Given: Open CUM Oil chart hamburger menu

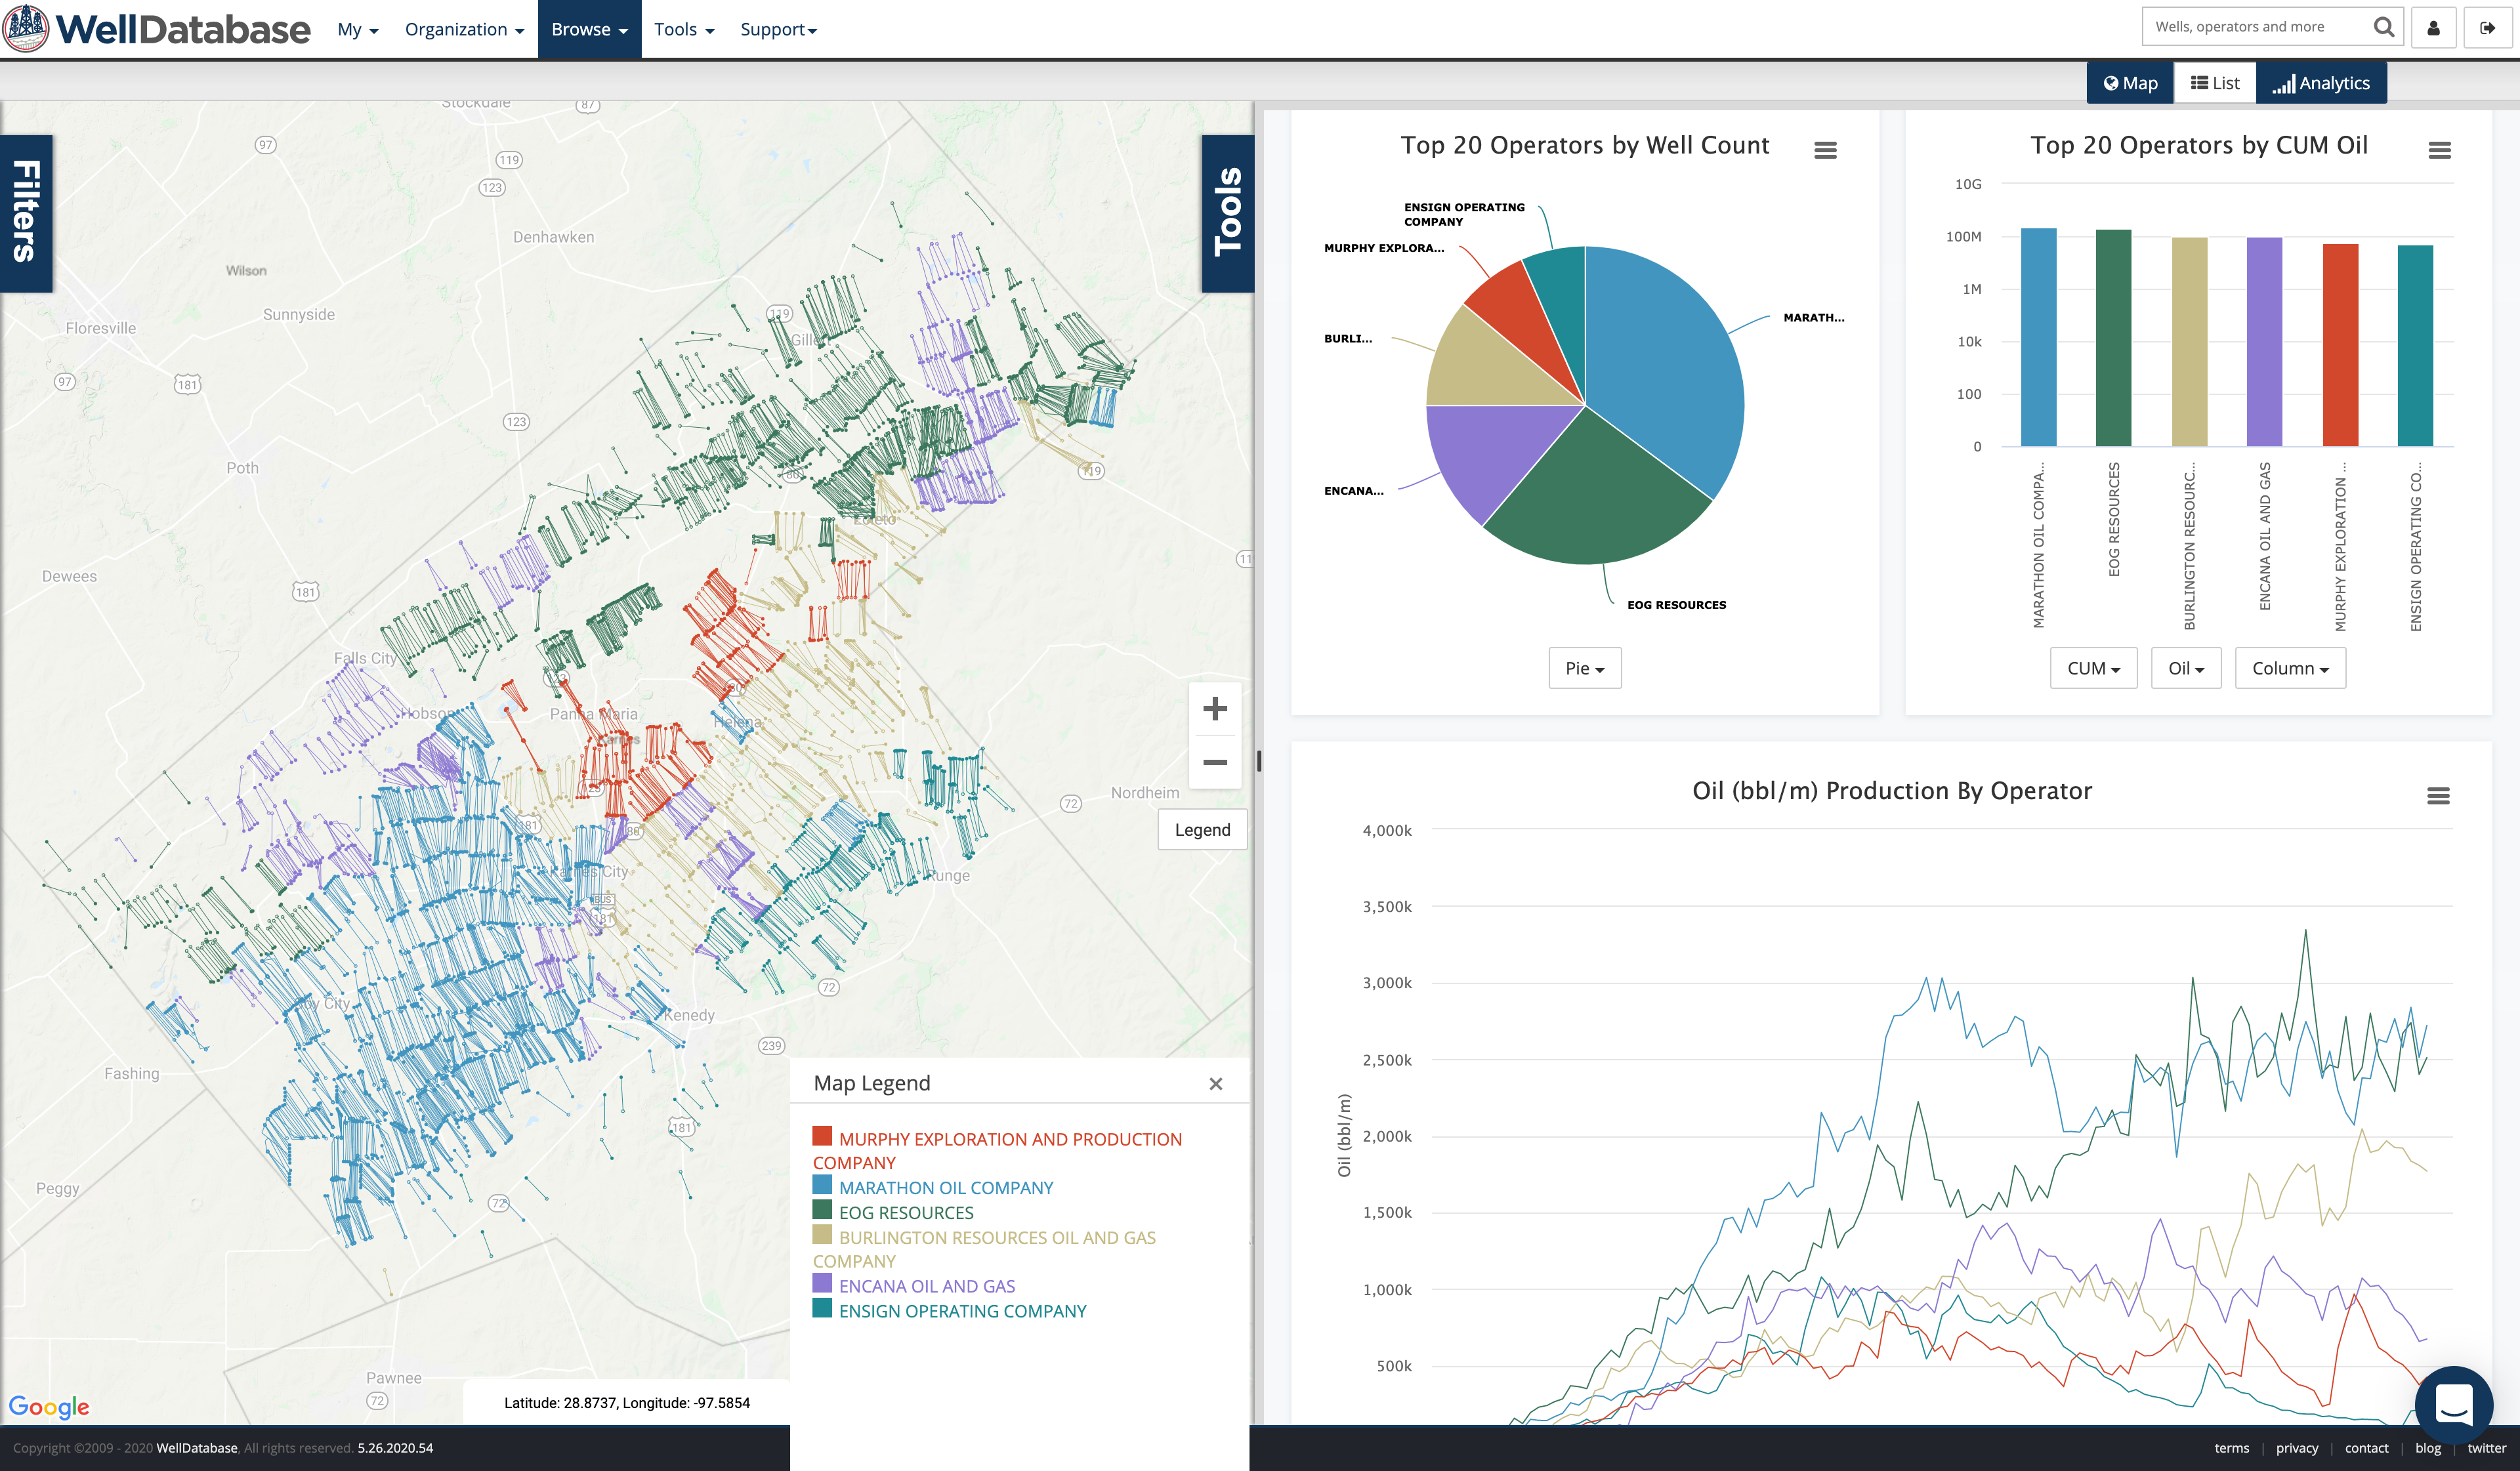Looking at the screenshot, I should pos(2439,150).
